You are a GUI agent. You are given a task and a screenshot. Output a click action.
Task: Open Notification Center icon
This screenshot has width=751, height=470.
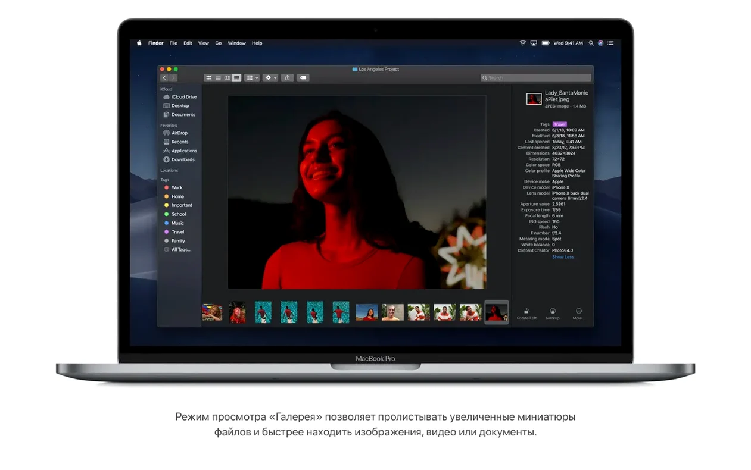coord(610,43)
